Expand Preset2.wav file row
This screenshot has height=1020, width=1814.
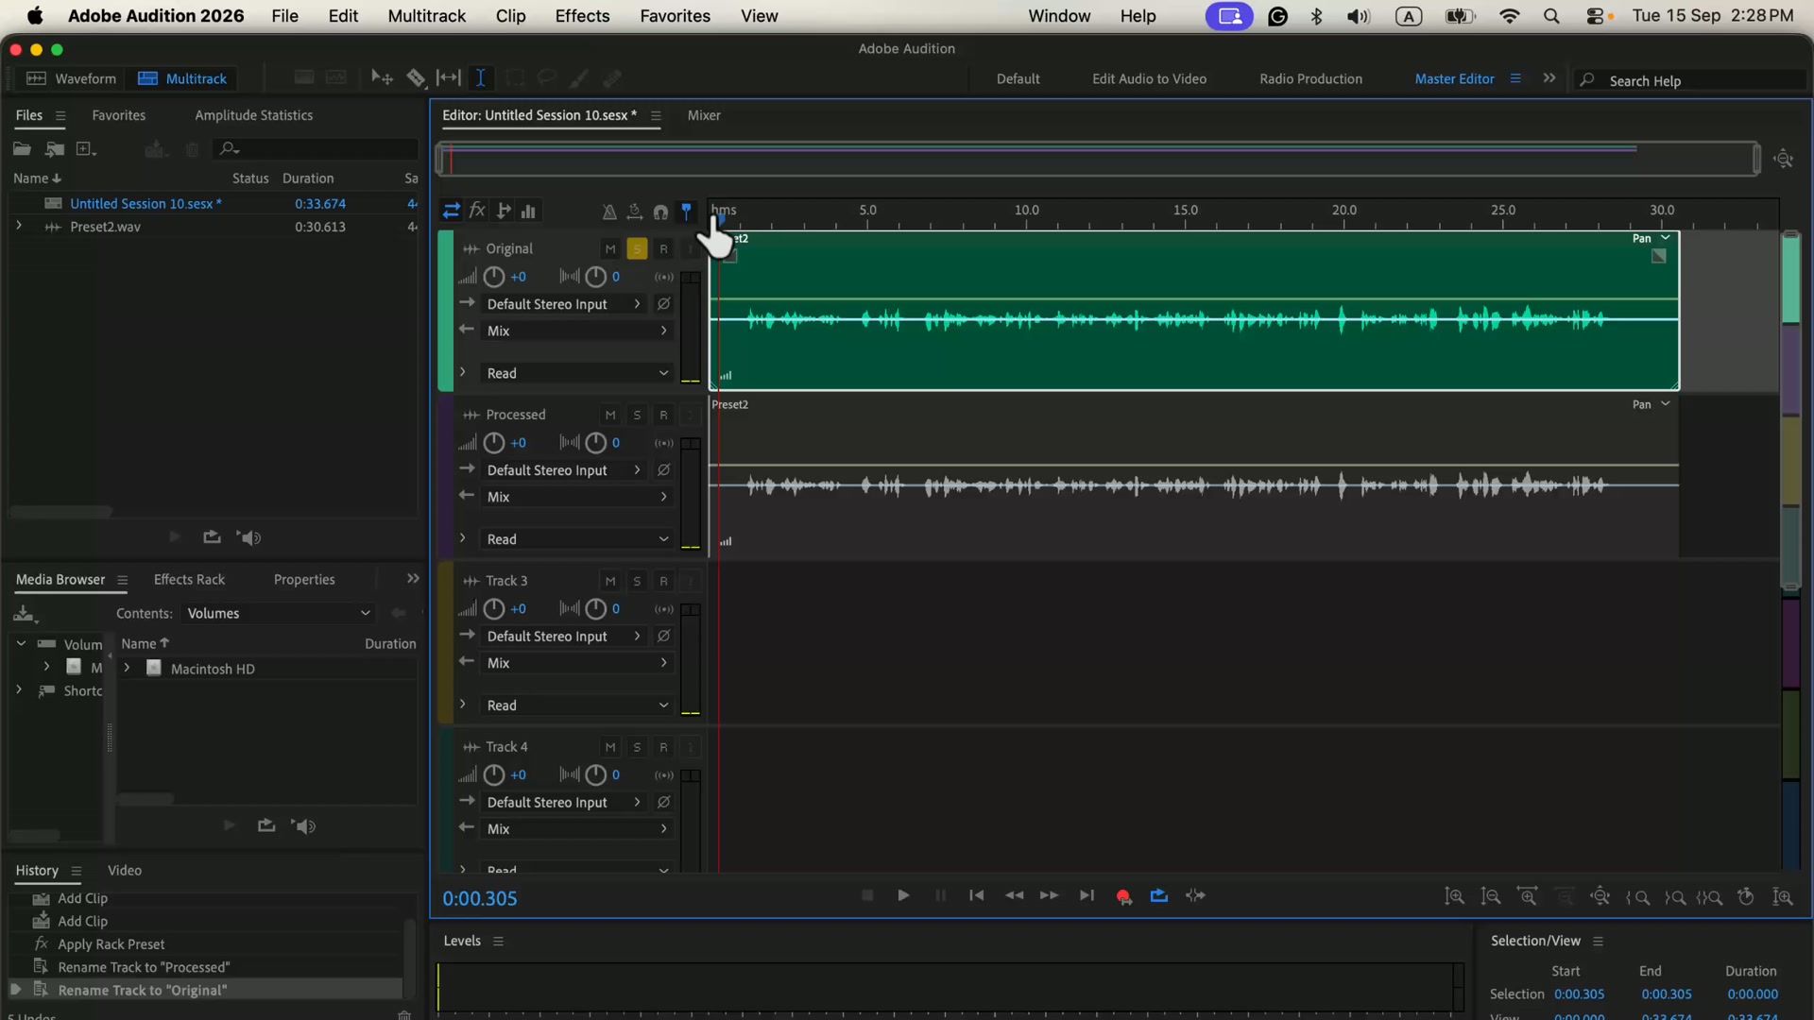point(19,227)
